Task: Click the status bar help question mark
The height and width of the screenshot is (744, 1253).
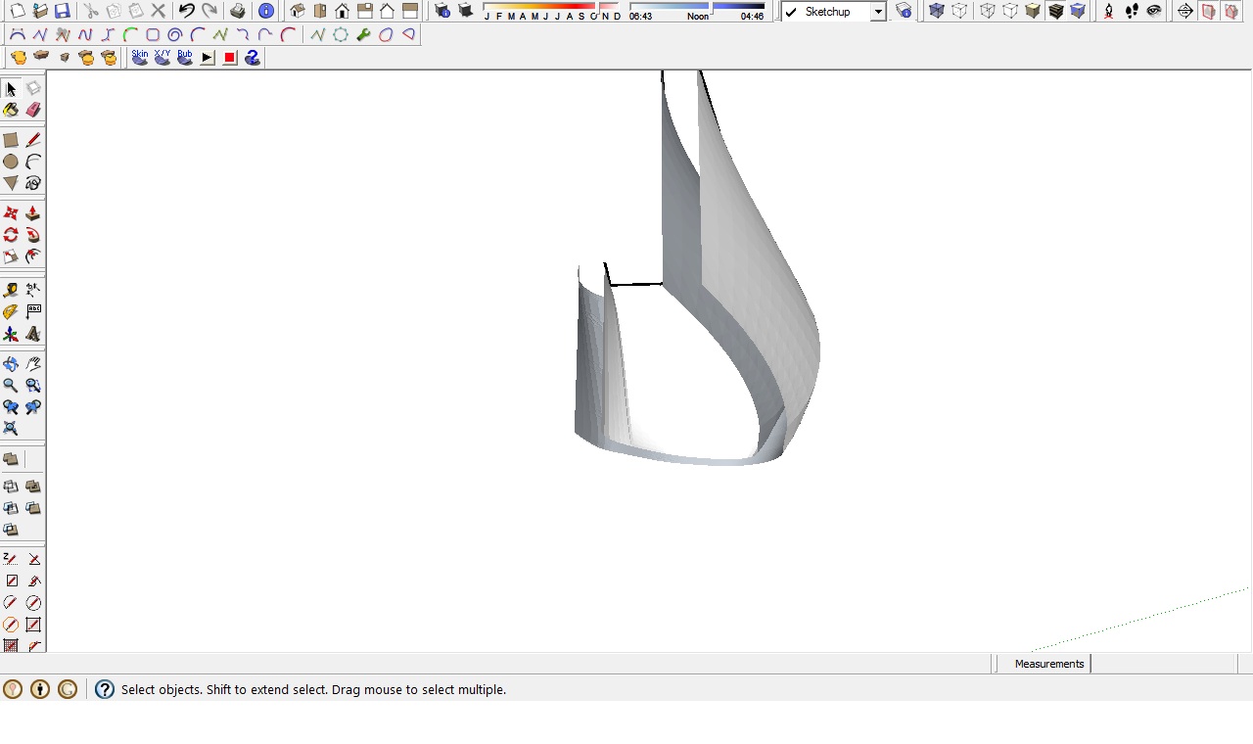Action: (x=105, y=689)
